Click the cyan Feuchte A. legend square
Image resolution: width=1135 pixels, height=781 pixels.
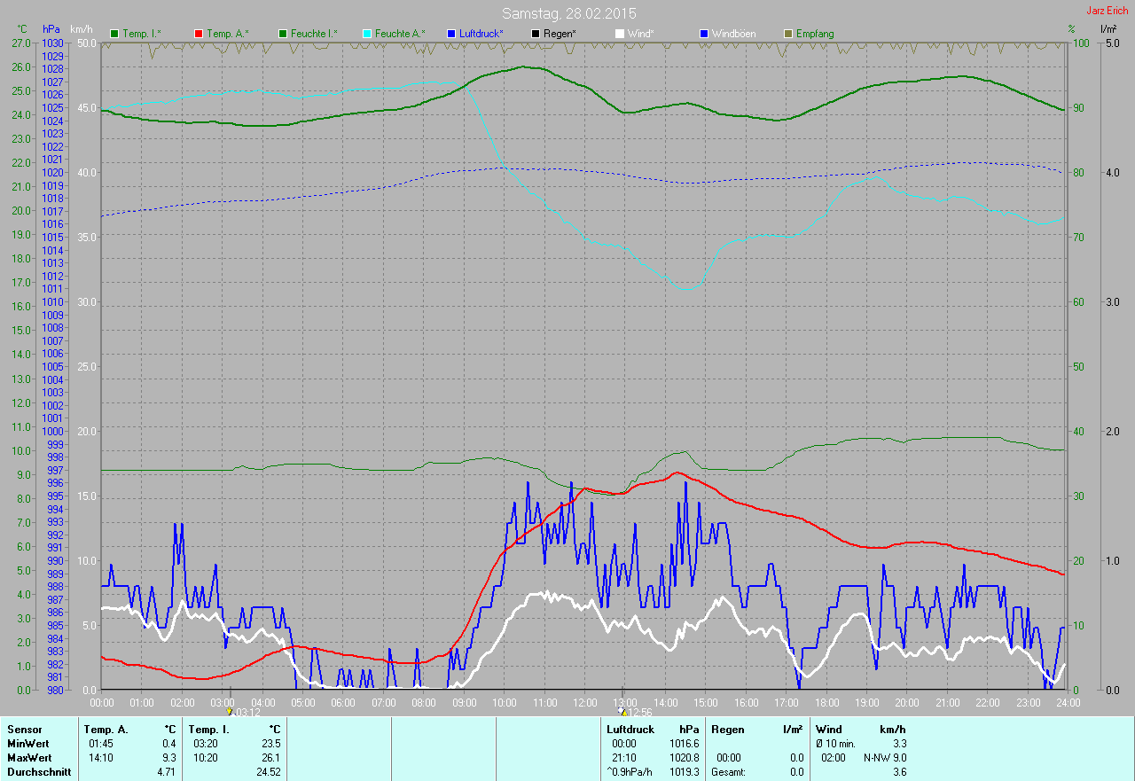pyautogui.click(x=367, y=34)
